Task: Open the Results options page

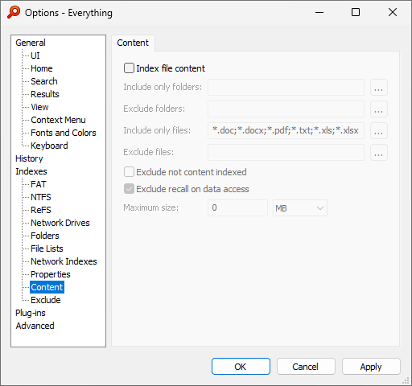Action: click(x=45, y=94)
